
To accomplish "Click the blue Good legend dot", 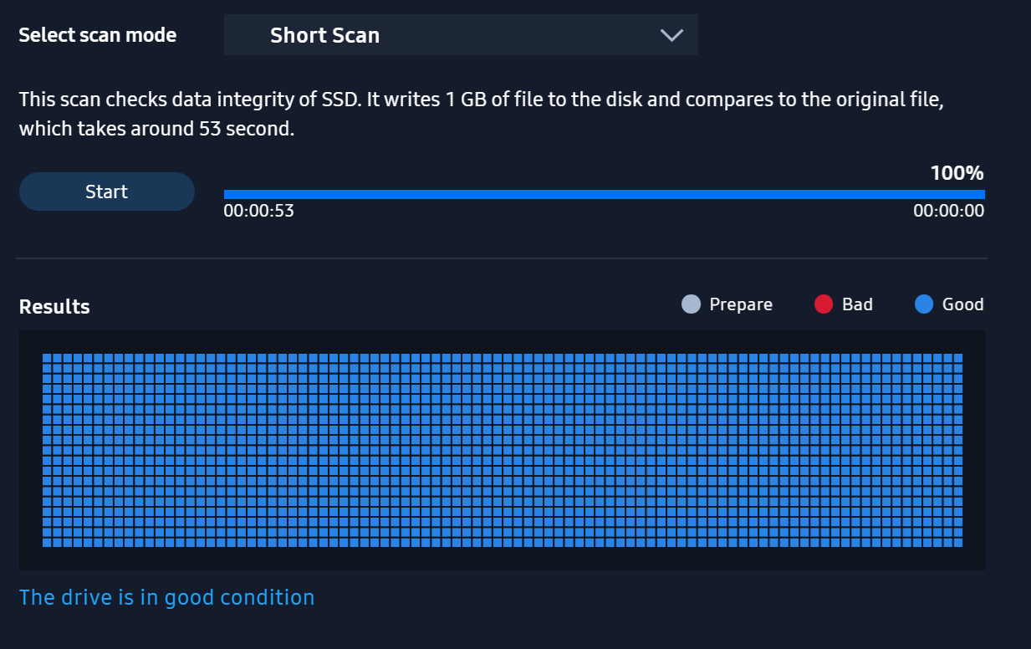I will 924,304.
